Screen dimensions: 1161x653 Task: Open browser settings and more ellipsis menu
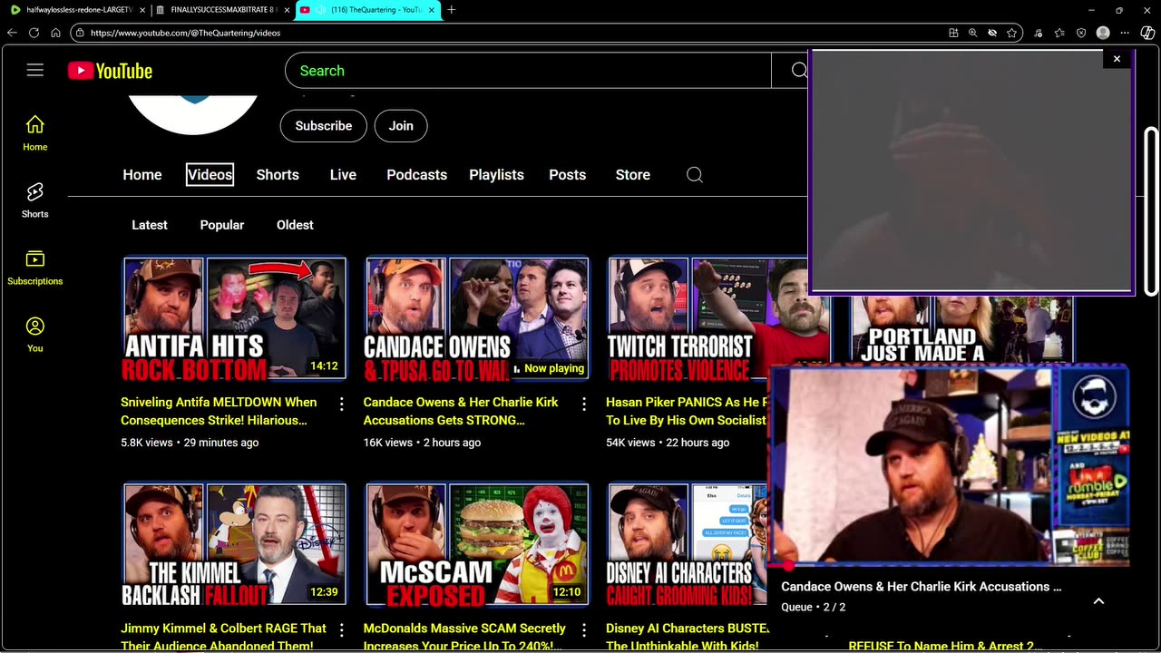click(x=1126, y=33)
